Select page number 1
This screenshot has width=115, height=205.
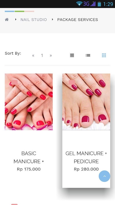pyautogui.click(x=42, y=55)
